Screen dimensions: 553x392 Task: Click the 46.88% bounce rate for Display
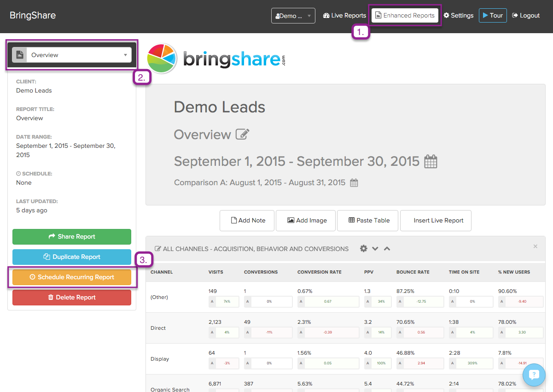(x=406, y=353)
